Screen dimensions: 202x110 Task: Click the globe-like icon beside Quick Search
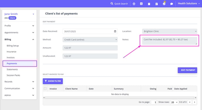tap(134, 4)
